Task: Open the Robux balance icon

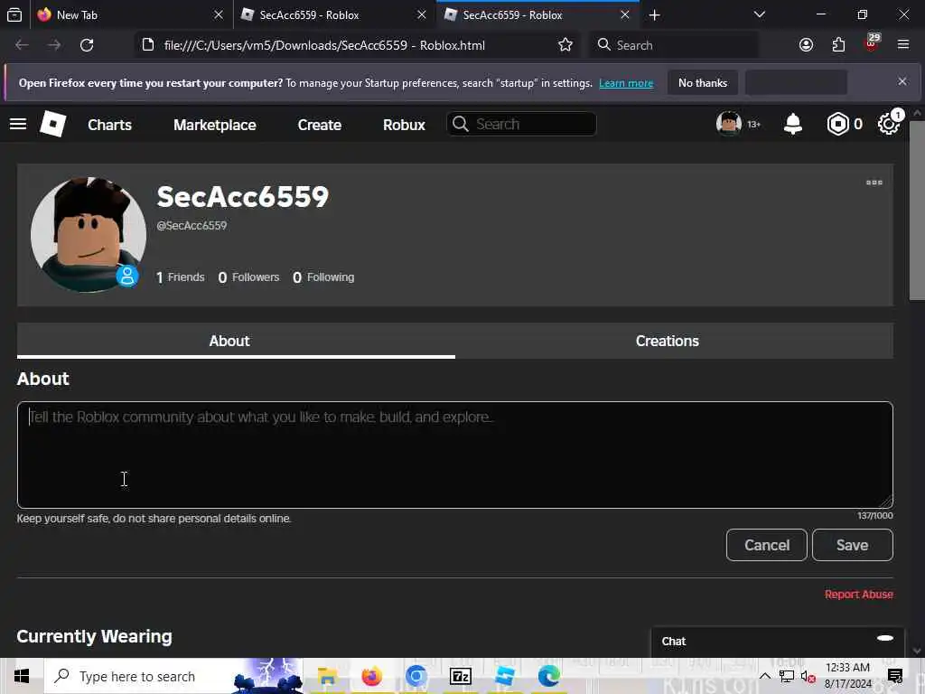Action: pyautogui.click(x=837, y=124)
